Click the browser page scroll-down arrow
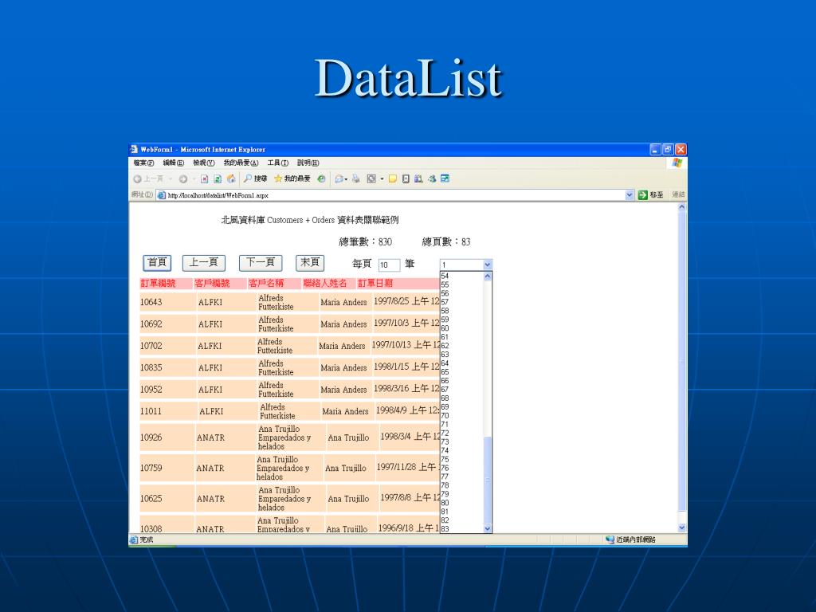This screenshot has width=816, height=612. [x=682, y=528]
